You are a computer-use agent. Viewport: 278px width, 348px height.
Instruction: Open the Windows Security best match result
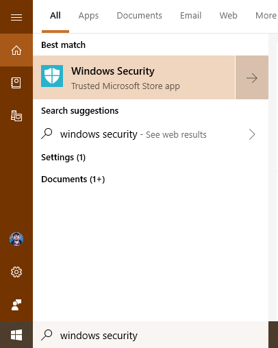point(134,77)
